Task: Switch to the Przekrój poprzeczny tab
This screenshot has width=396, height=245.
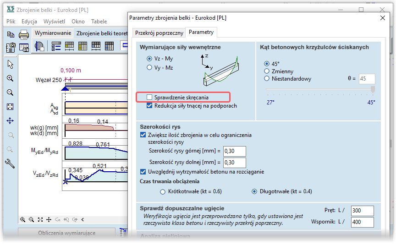Action: (159, 33)
